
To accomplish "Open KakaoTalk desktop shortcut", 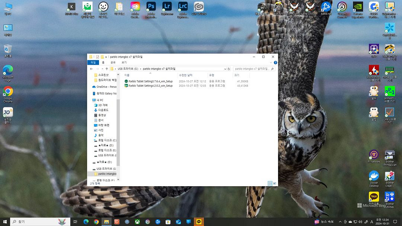I will 374,198.
